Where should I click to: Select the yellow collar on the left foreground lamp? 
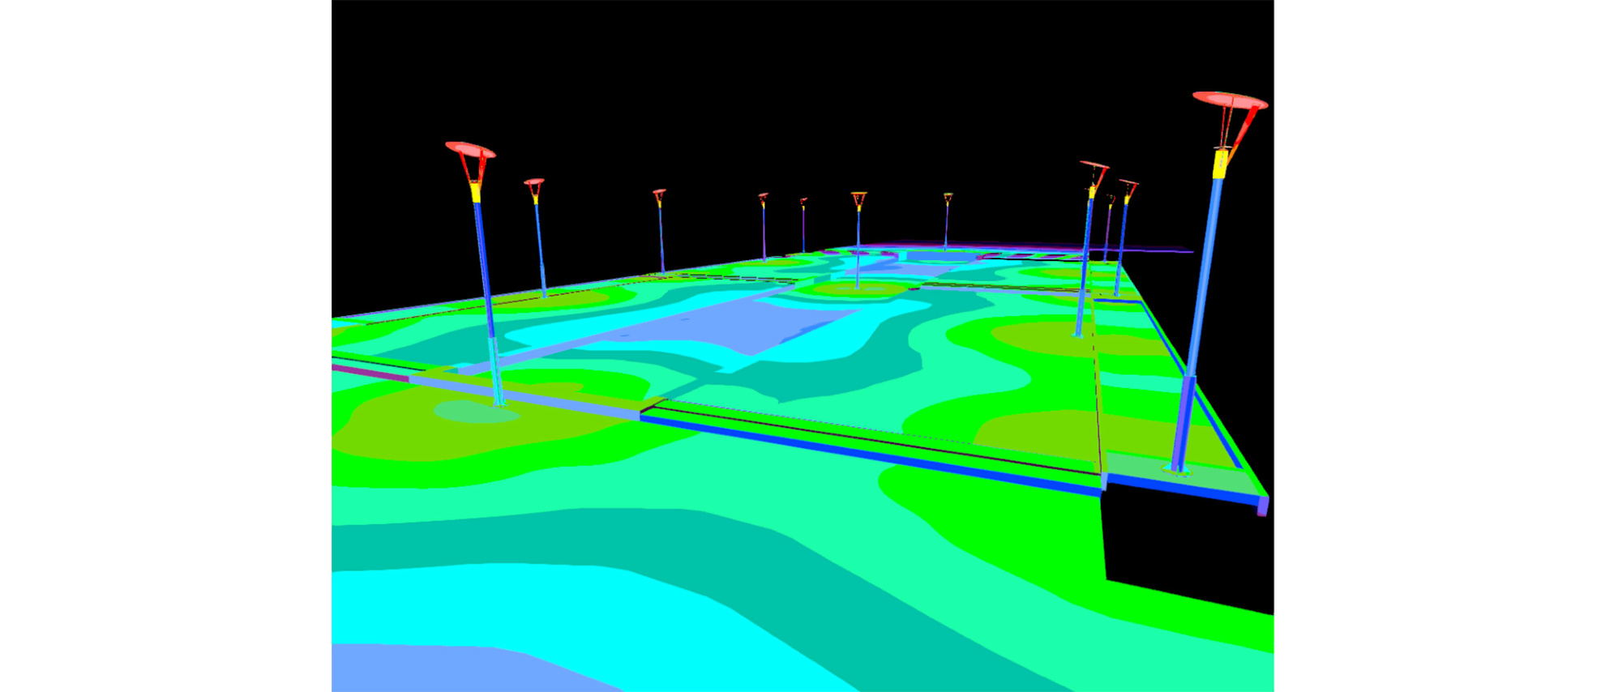476,193
